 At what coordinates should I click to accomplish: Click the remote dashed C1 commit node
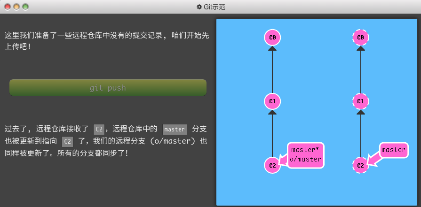[360, 101]
